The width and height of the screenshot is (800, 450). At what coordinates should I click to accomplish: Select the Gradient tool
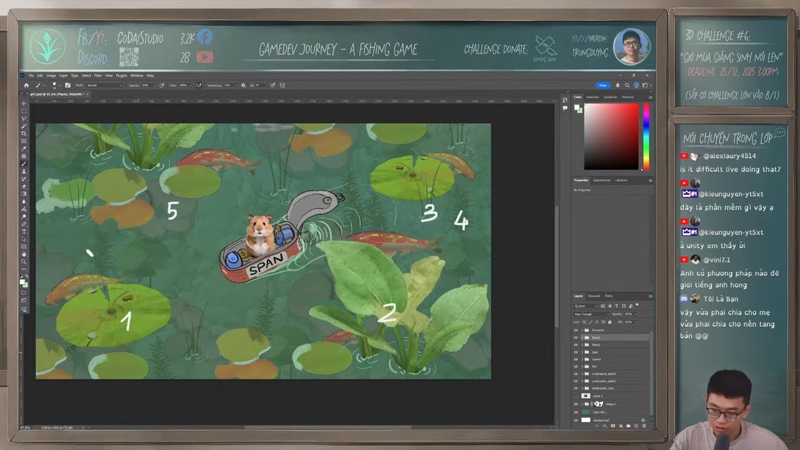click(24, 194)
